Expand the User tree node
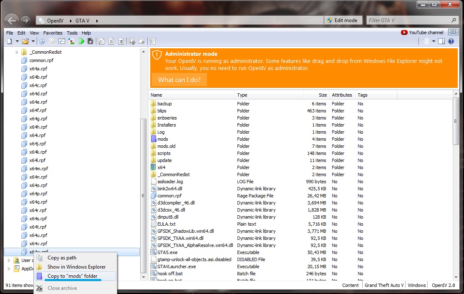 9,260
